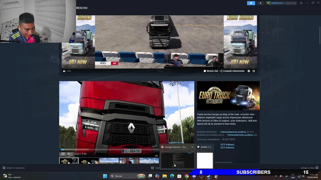Screen dimensions: 321x180
Task: Open recent reviews Extremadamente positivas link
Action: [x=233, y=132]
